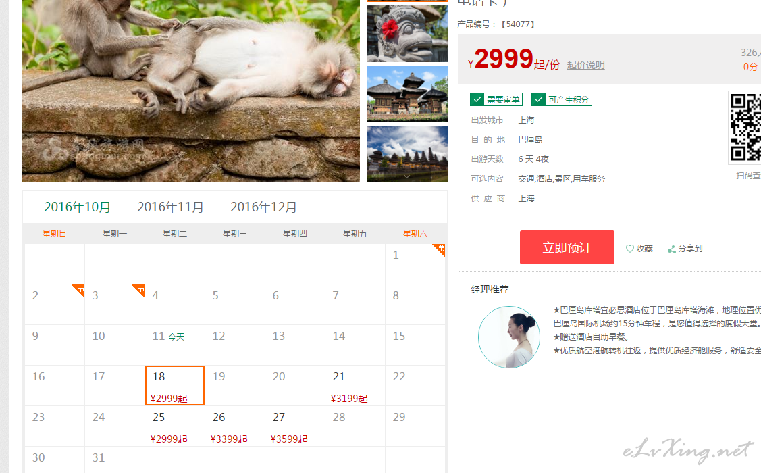This screenshot has height=473, width=761.
Task: Choose October 26 priced ¥3399起
Action: [235, 426]
